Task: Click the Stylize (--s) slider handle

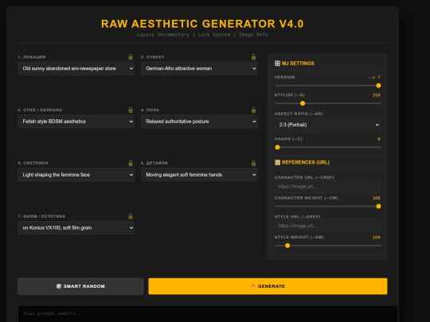Action: [x=303, y=103]
